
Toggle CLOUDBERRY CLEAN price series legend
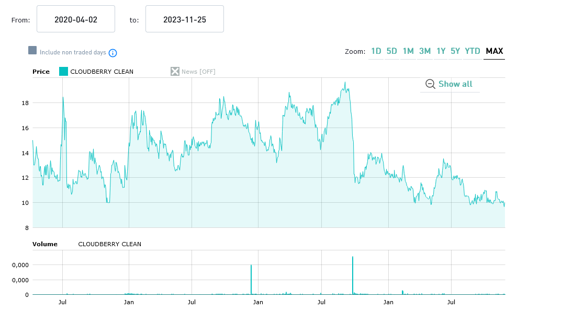click(x=102, y=72)
